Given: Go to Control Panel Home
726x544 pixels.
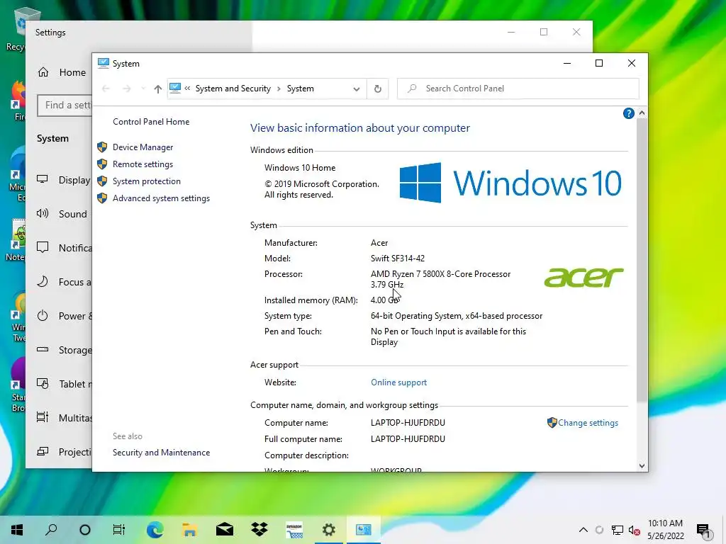Looking at the screenshot, I should (x=151, y=122).
